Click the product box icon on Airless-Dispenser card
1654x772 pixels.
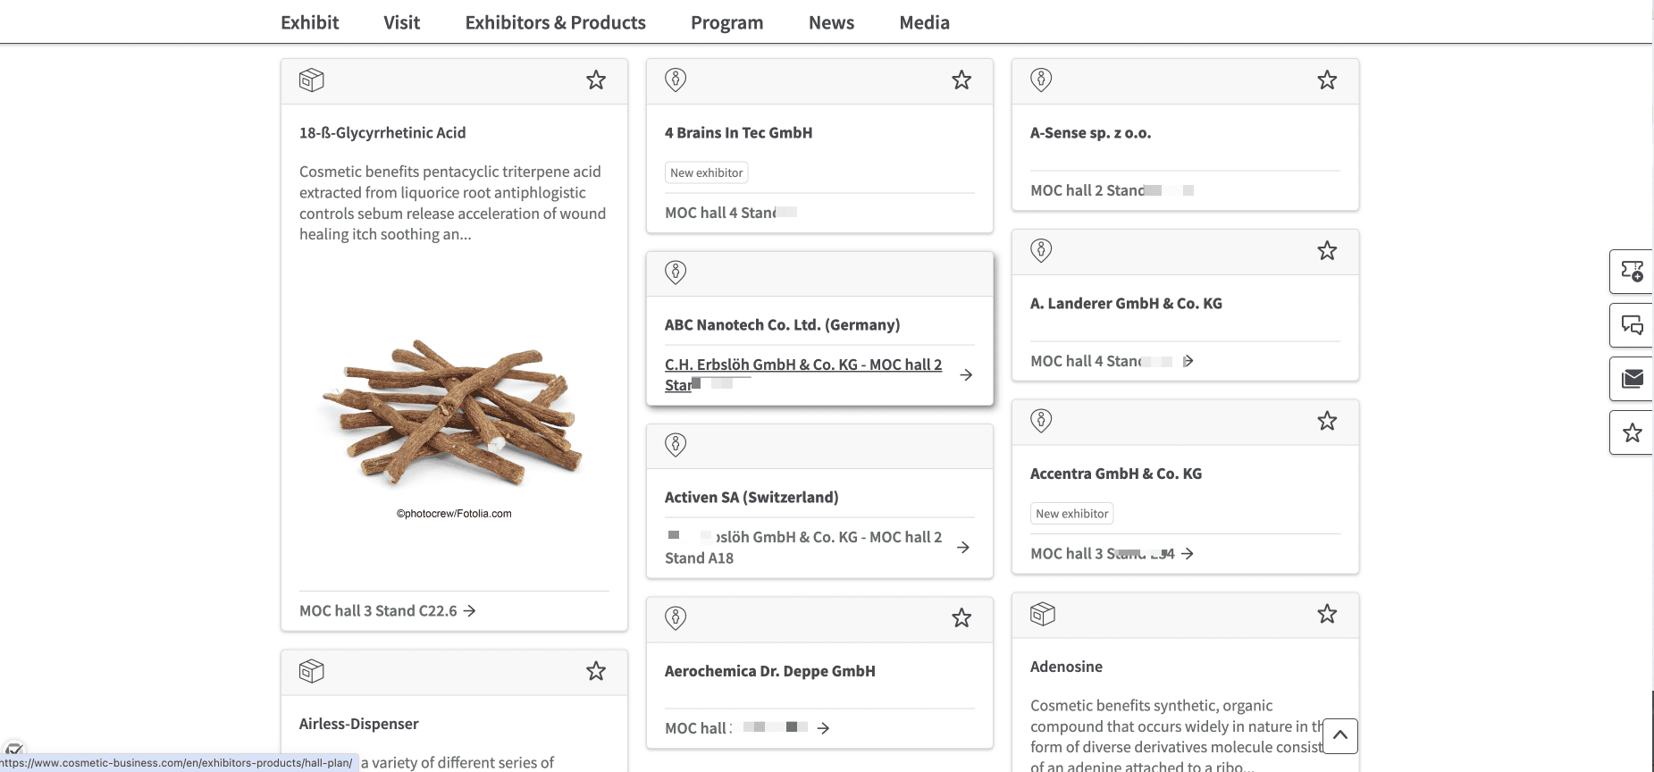point(311,671)
